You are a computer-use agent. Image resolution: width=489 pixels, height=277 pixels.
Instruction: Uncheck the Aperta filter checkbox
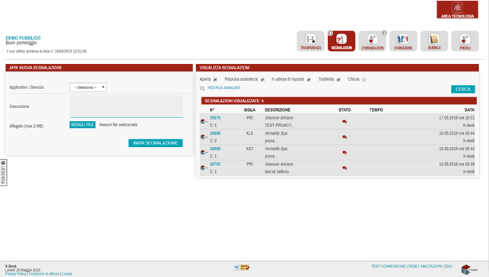(215, 80)
